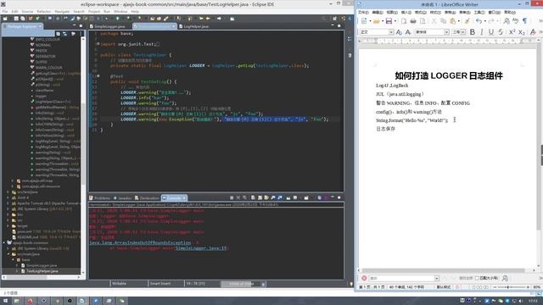Click Collapse All icon in Package Explorer
543x305 pixels.
59,34
